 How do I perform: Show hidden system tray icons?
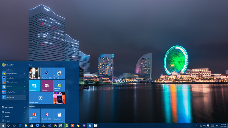[197, 126]
